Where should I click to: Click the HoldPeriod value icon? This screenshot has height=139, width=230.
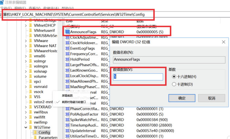[x=67, y=59]
